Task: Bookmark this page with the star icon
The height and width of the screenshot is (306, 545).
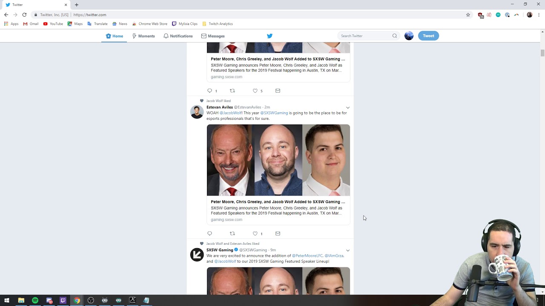Action: tap(468, 15)
